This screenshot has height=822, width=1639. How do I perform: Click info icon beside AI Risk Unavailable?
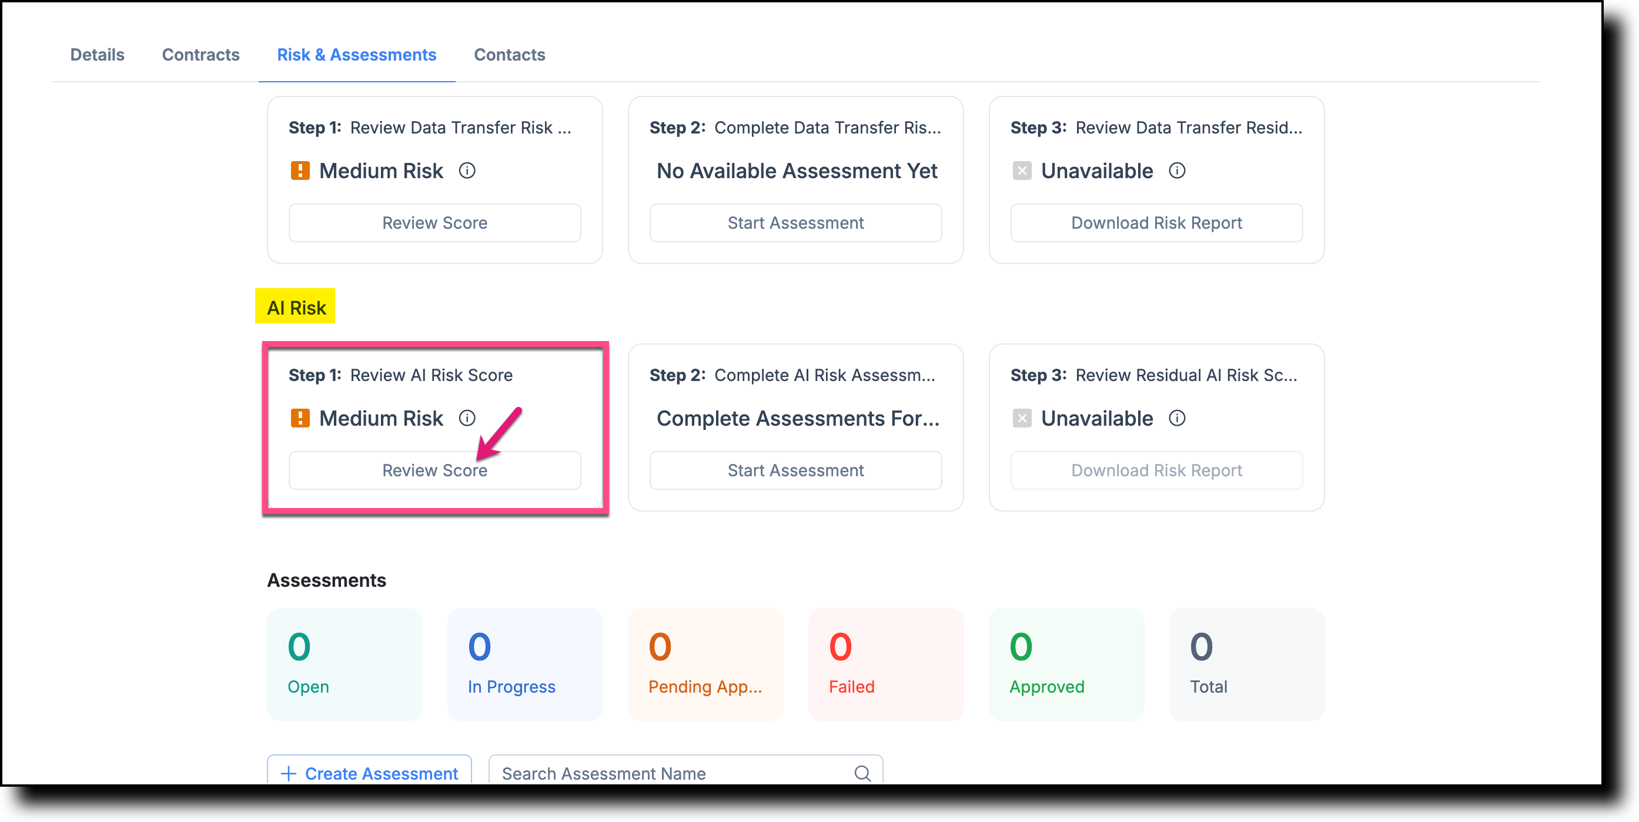click(x=1177, y=418)
